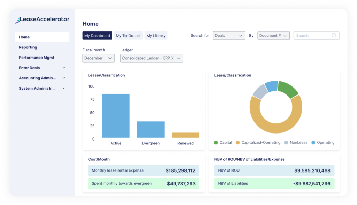Open the Fiscal month dropdown showing December
Viewport: 357px width, 205px height.
click(x=98, y=58)
